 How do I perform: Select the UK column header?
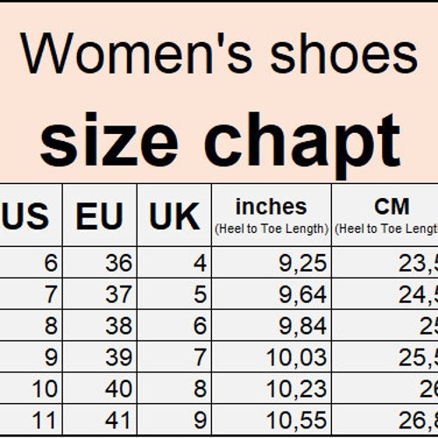click(174, 215)
